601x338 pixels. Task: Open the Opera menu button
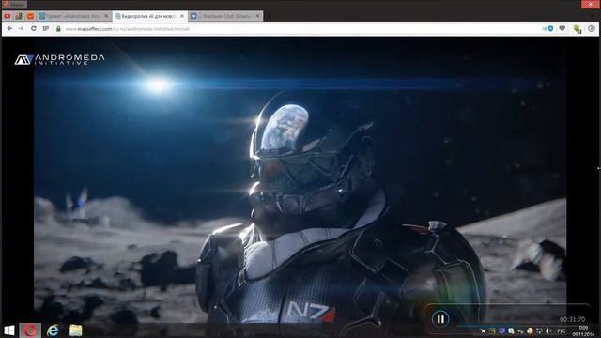click(14, 4)
